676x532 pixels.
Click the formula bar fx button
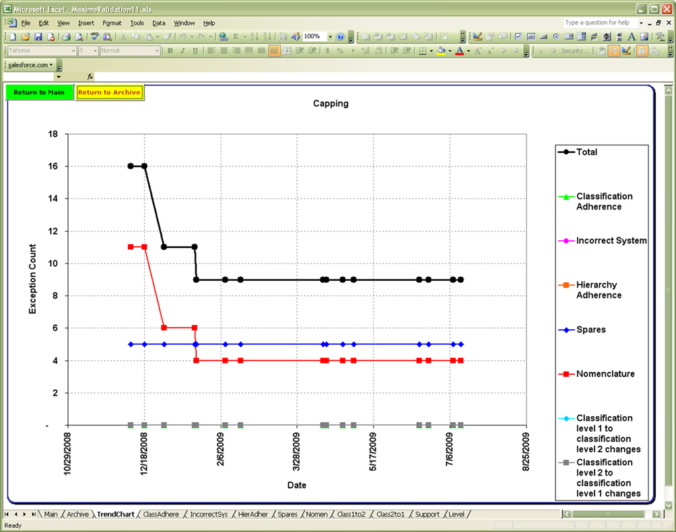pyautogui.click(x=90, y=77)
